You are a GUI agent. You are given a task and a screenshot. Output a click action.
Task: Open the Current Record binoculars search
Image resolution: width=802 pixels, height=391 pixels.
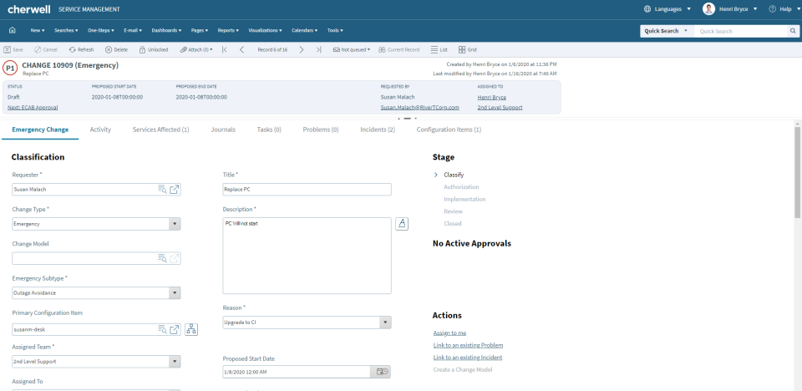point(382,49)
